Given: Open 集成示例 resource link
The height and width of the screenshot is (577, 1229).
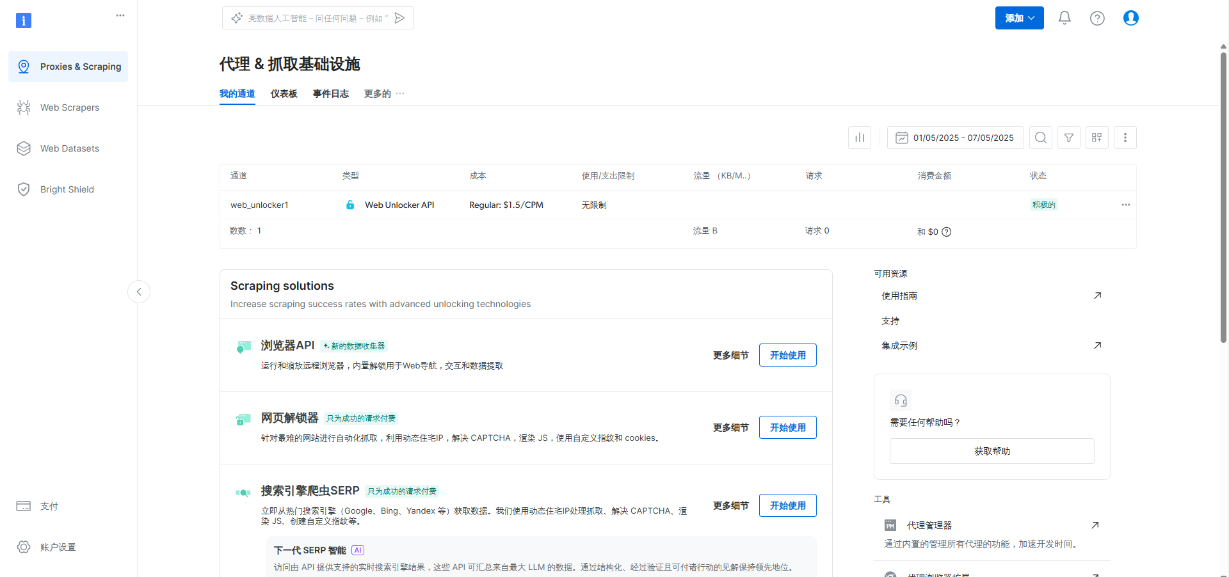Looking at the screenshot, I should 899,345.
